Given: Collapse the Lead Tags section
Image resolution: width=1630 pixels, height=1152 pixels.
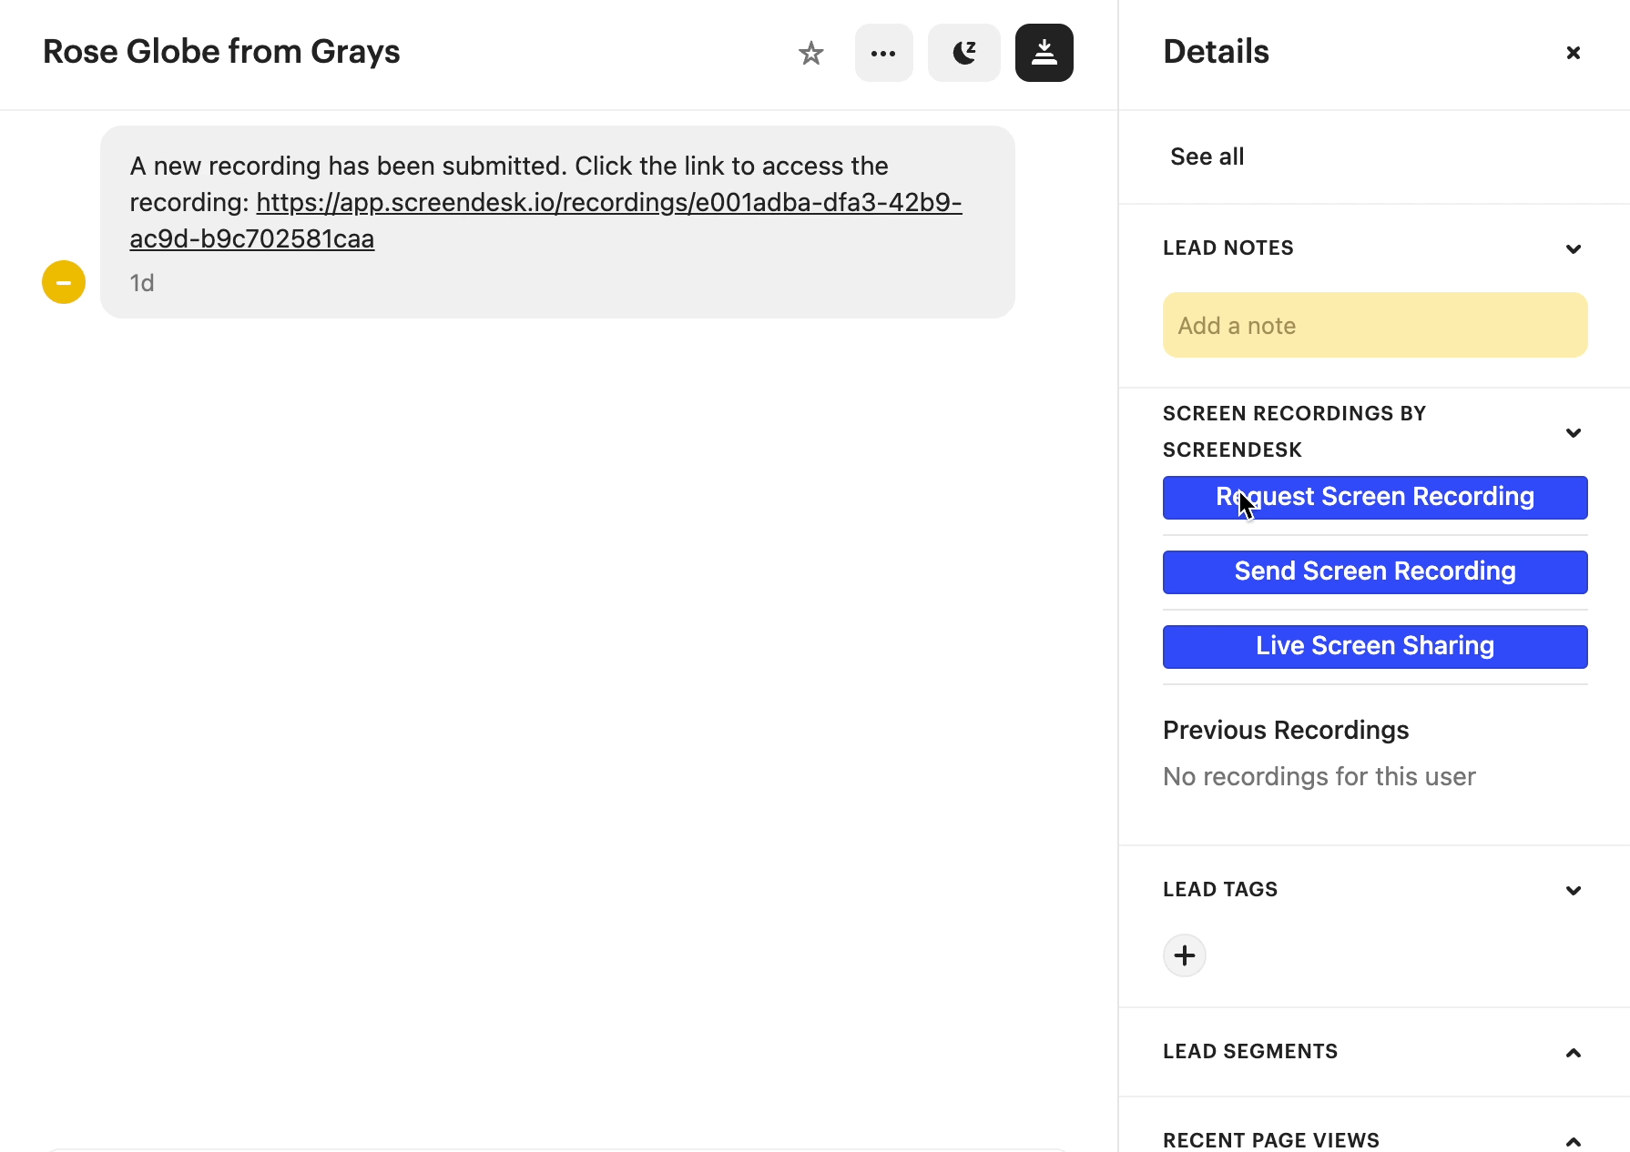Looking at the screenshot, I should click(1573, 890).
